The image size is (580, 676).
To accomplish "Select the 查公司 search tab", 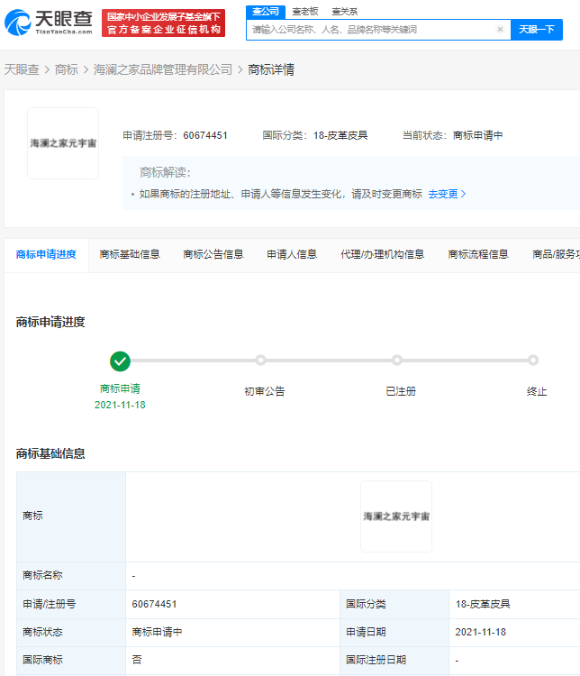I will pos(266,12).
